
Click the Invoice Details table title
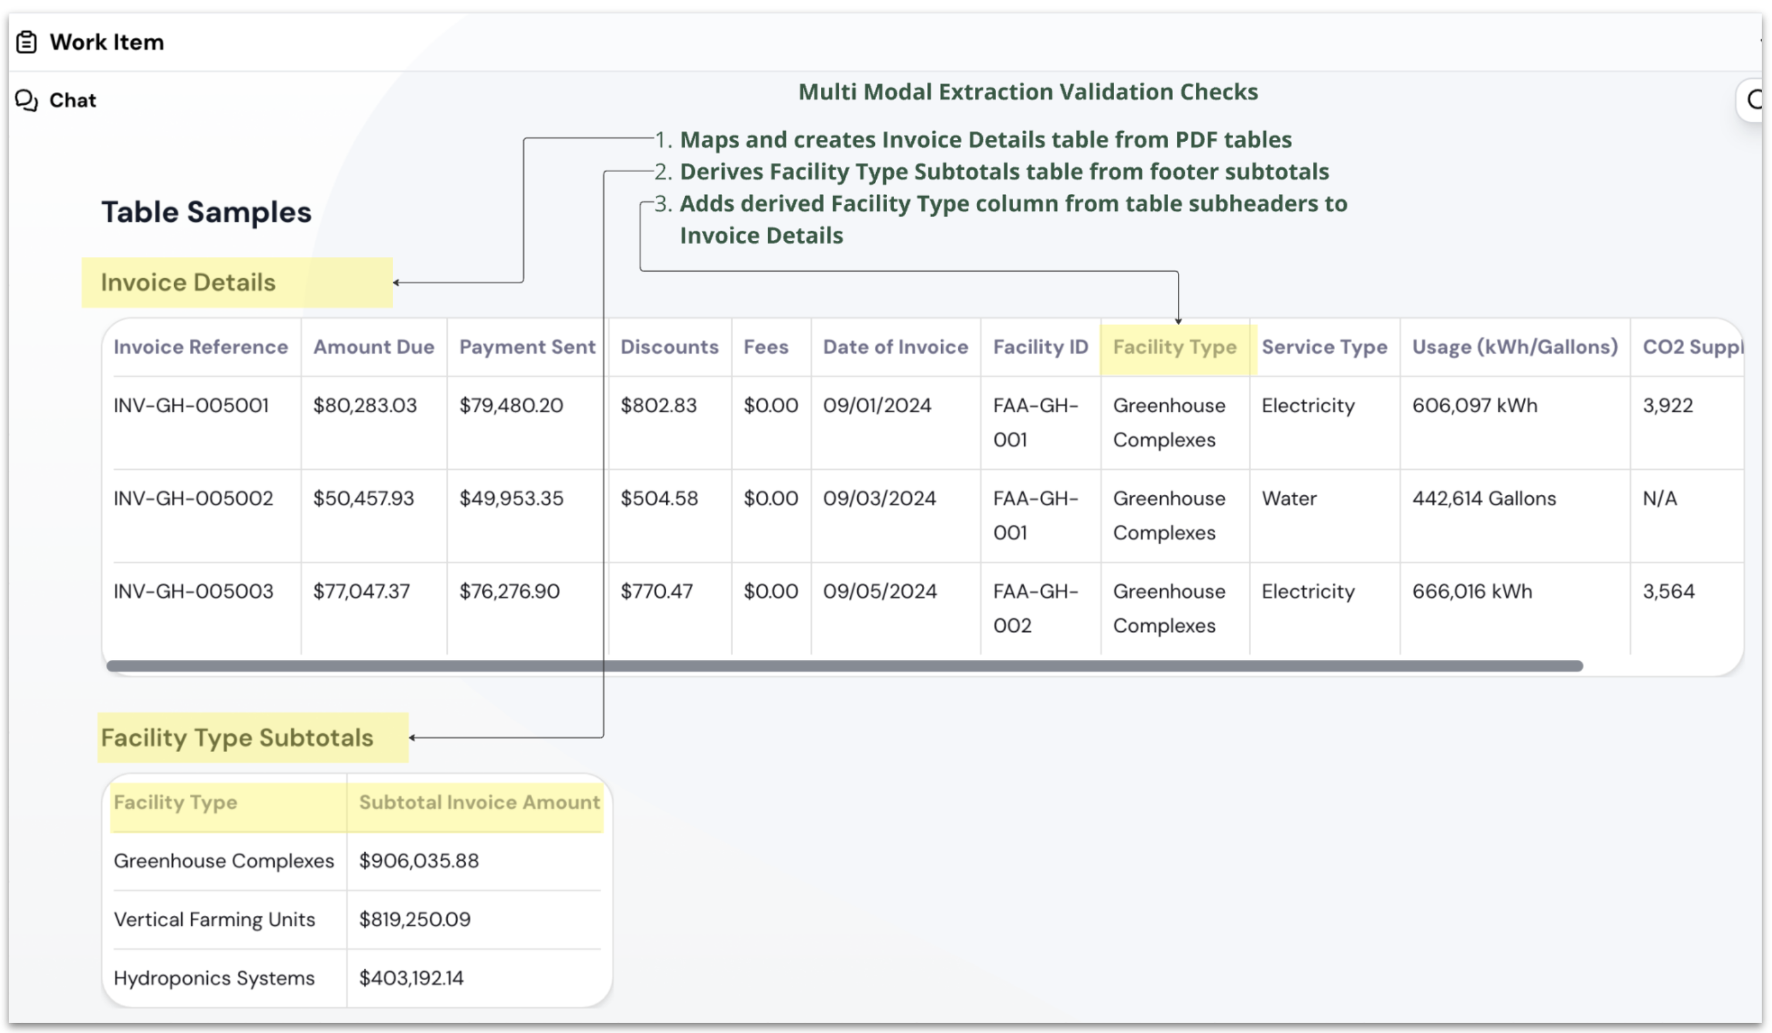pos(188,282)
